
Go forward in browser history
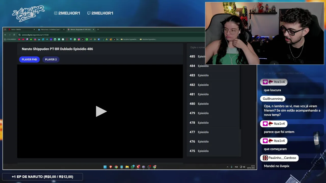click(10, 35)
